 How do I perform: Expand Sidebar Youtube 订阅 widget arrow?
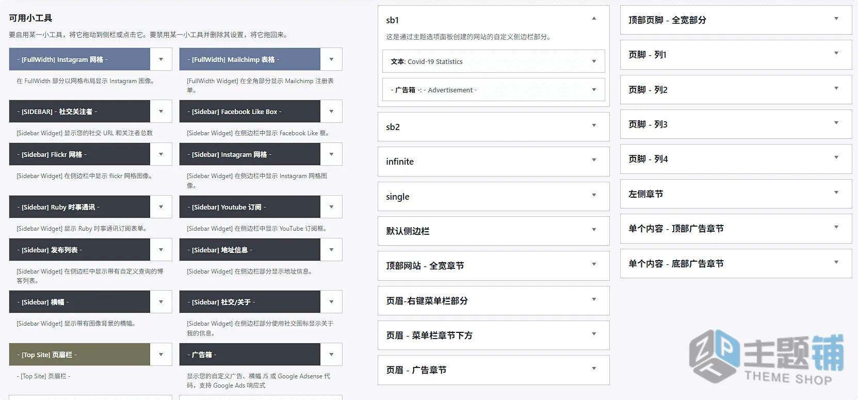coord(331,207)
